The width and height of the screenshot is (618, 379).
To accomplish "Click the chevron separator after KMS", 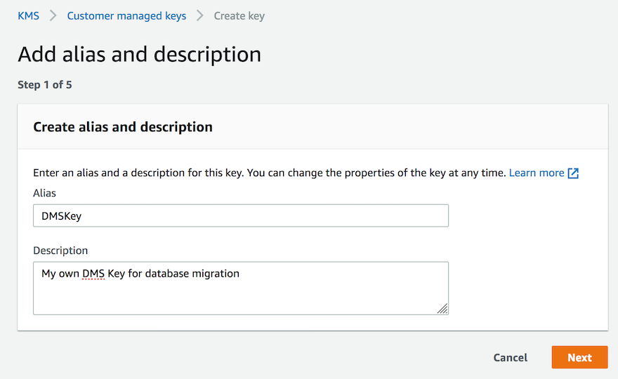I will tap(53, 15).
